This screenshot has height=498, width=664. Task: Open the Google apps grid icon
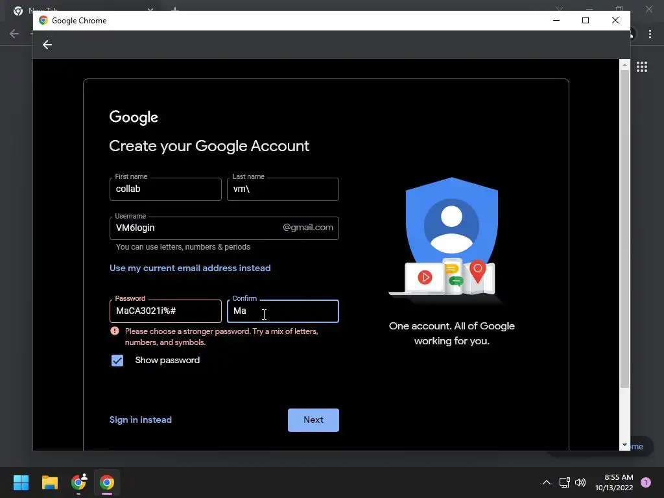[641, 67]
